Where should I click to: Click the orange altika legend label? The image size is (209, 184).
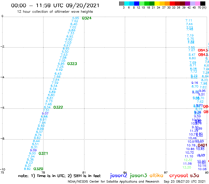156,176
